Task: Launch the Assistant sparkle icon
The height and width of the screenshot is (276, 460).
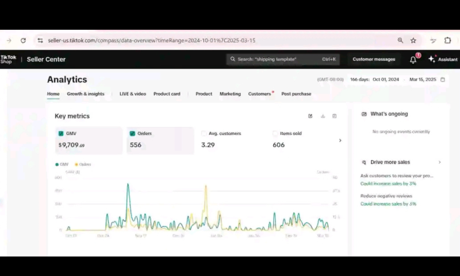Action: [432, 59]
